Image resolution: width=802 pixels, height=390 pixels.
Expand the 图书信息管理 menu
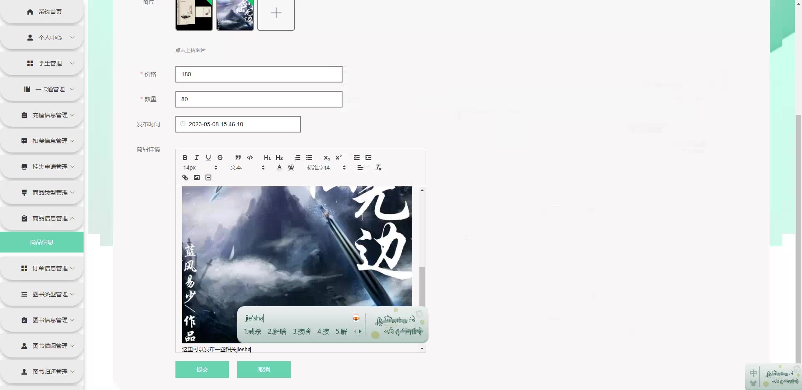coord(42,320)
